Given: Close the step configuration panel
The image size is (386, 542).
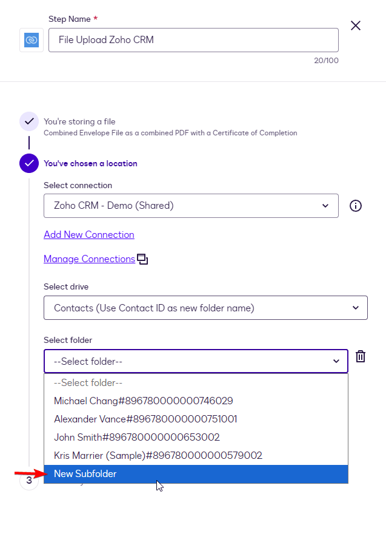Looking at the screenshot, I should [356, 25].
